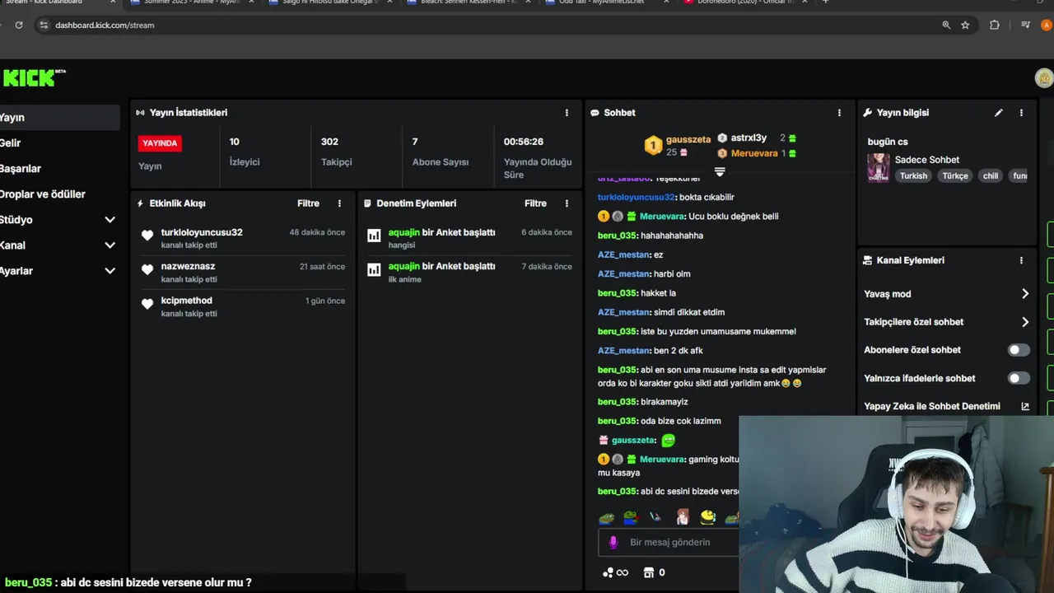The width and height of the screenshot is (1054, 593).
Task: Edit stream info with pencil icon
Action: click(x=999, y=113)
